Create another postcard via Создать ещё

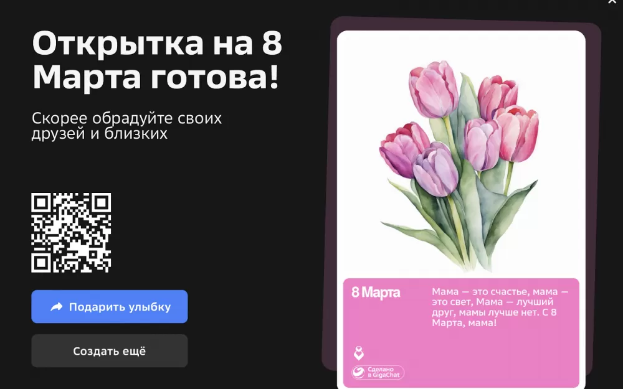[109, 351]
